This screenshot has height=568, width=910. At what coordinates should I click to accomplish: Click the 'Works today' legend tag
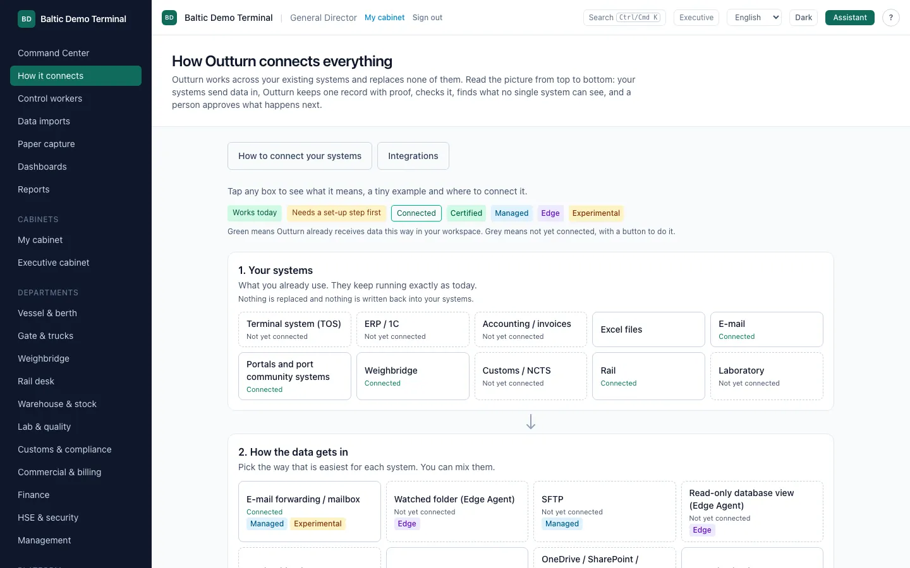click(x=255, y=213)
